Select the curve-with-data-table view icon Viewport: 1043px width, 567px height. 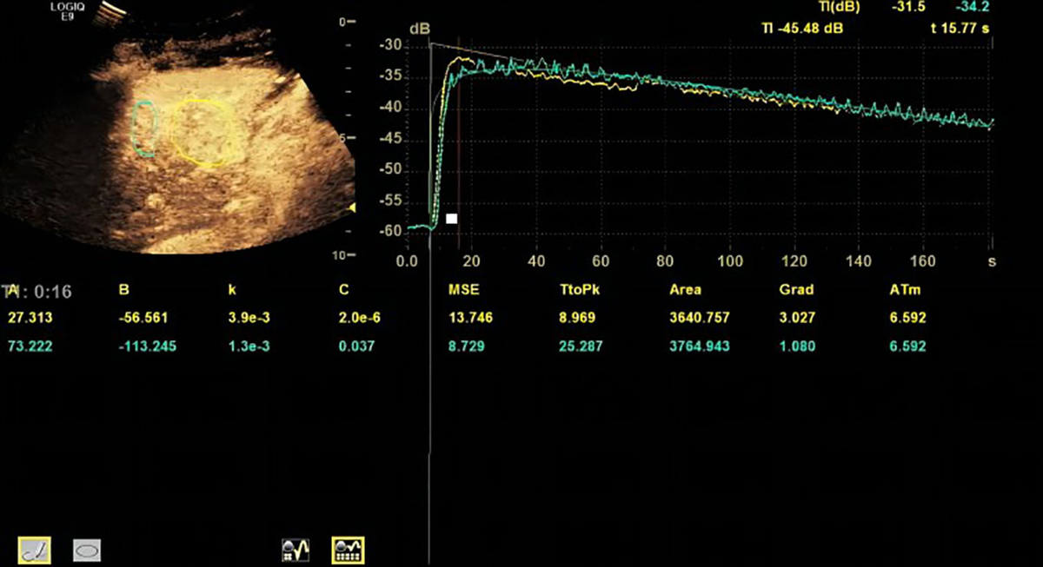tap(348, 549)
